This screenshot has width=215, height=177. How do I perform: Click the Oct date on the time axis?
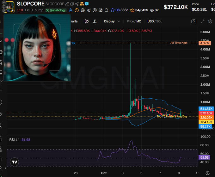point(104,173)
